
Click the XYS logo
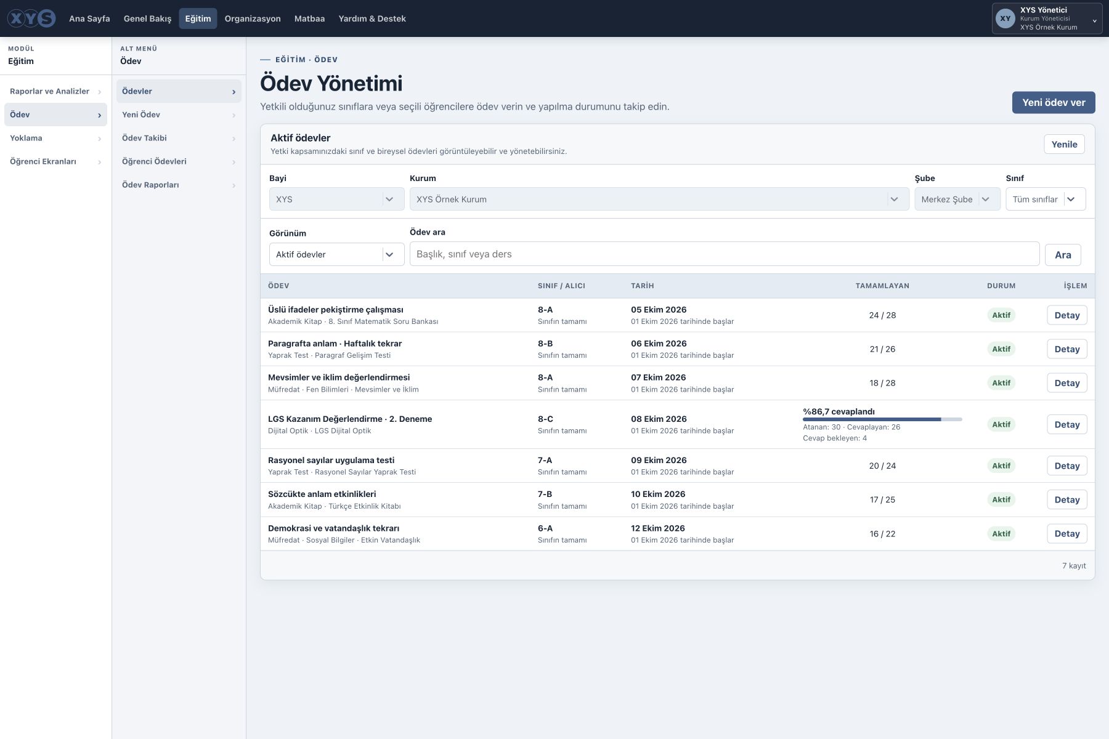[31, 18]
